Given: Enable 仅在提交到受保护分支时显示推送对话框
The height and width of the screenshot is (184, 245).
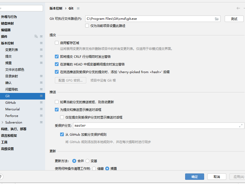Looking at the screenshot, I should click(62, 117).
